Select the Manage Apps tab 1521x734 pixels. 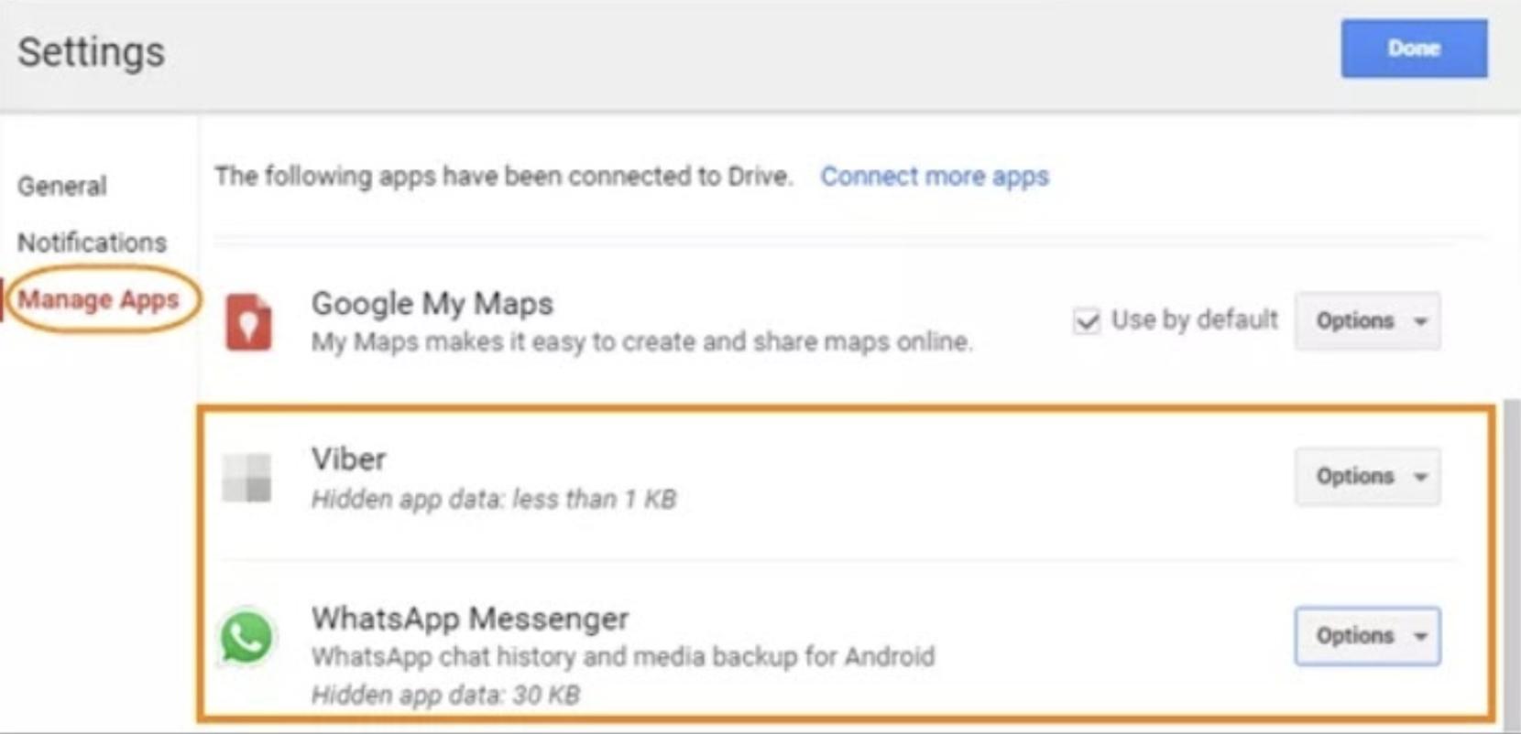(x=99, y=299)
